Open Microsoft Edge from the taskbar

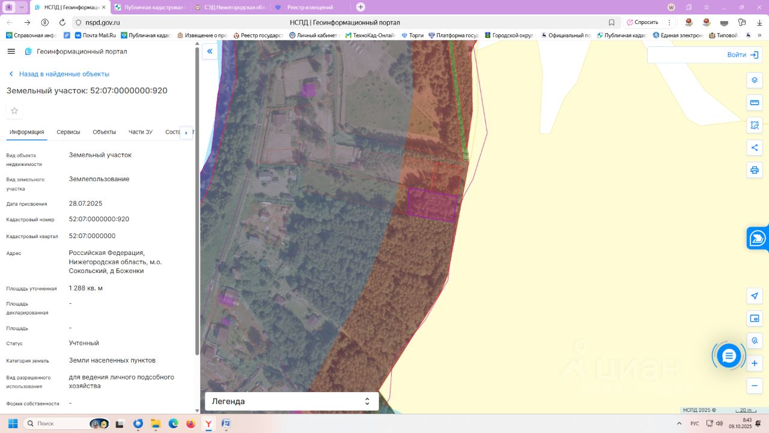tap(173, 423)
